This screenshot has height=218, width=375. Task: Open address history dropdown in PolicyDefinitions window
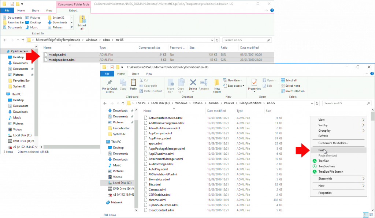312,103
